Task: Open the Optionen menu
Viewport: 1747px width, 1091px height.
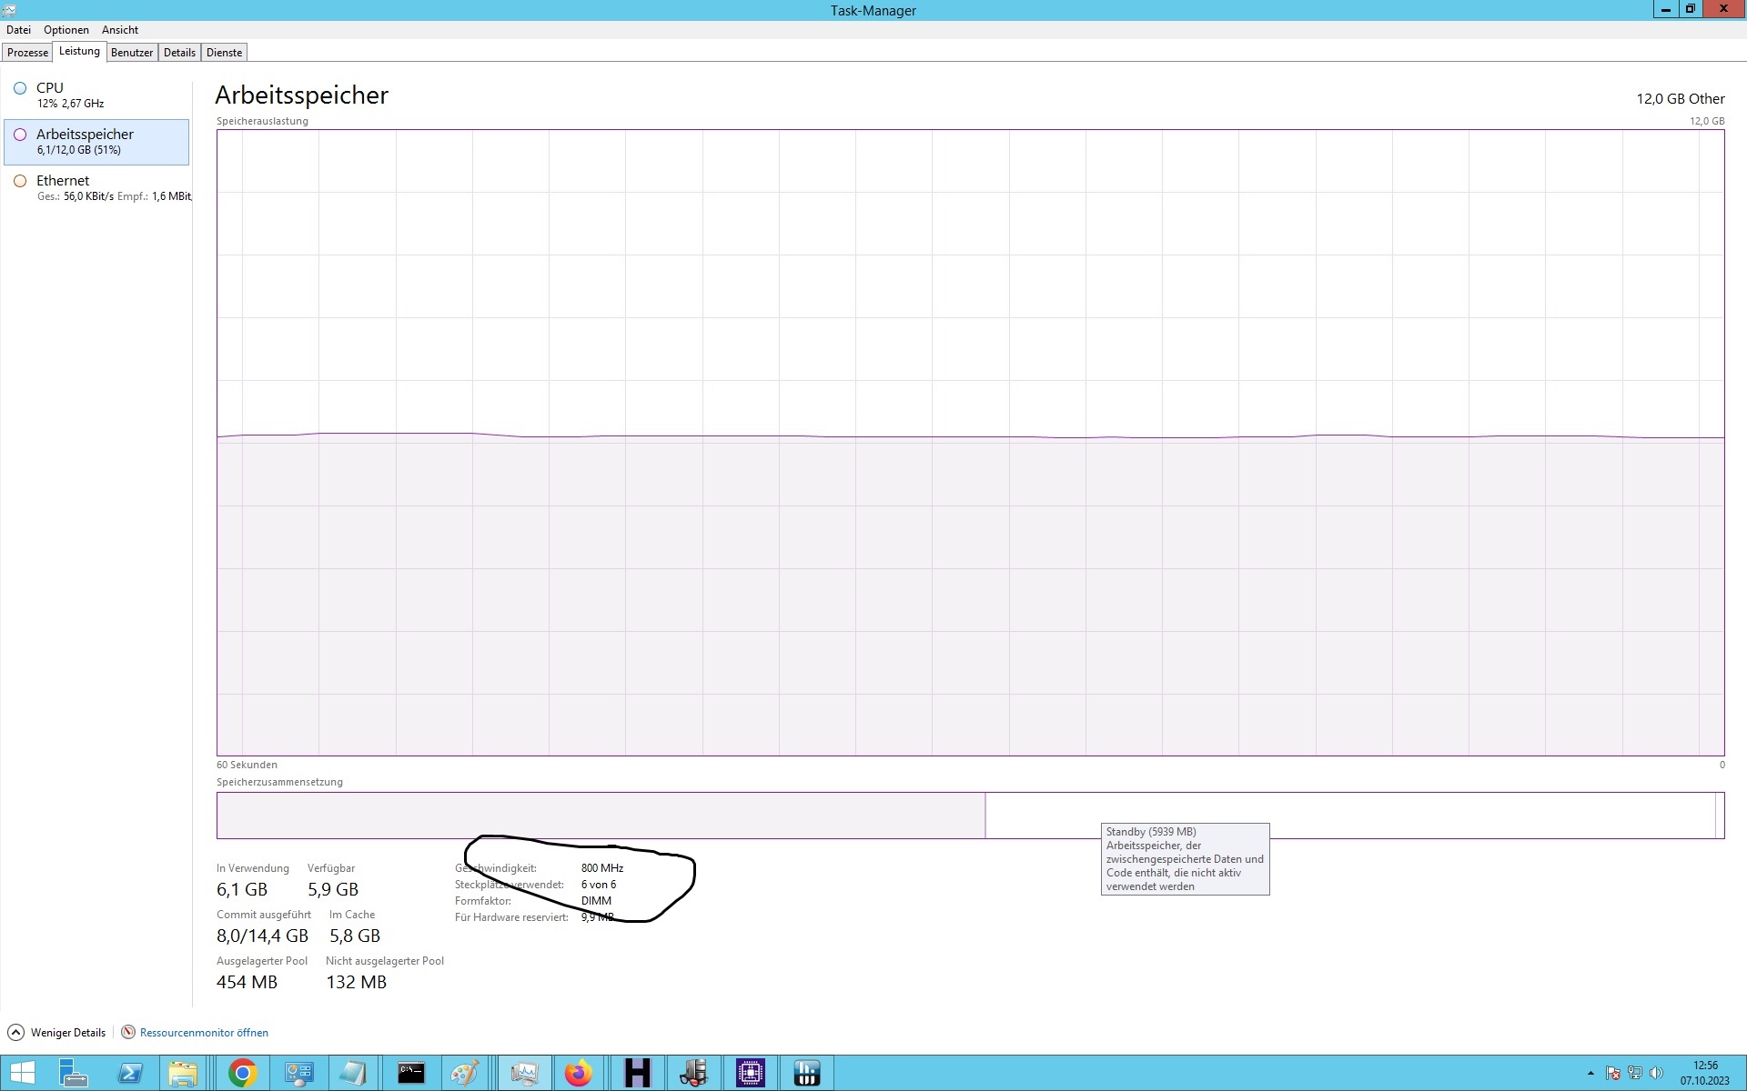Action: 66,30
